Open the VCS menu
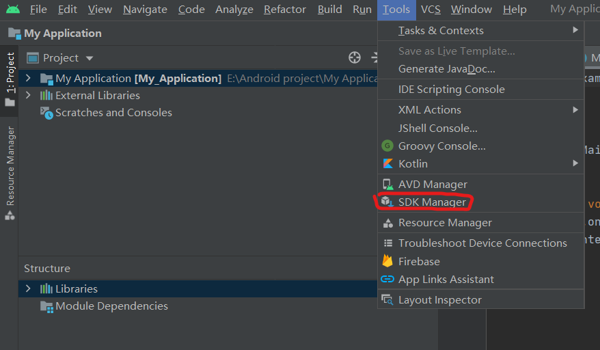 431,9
